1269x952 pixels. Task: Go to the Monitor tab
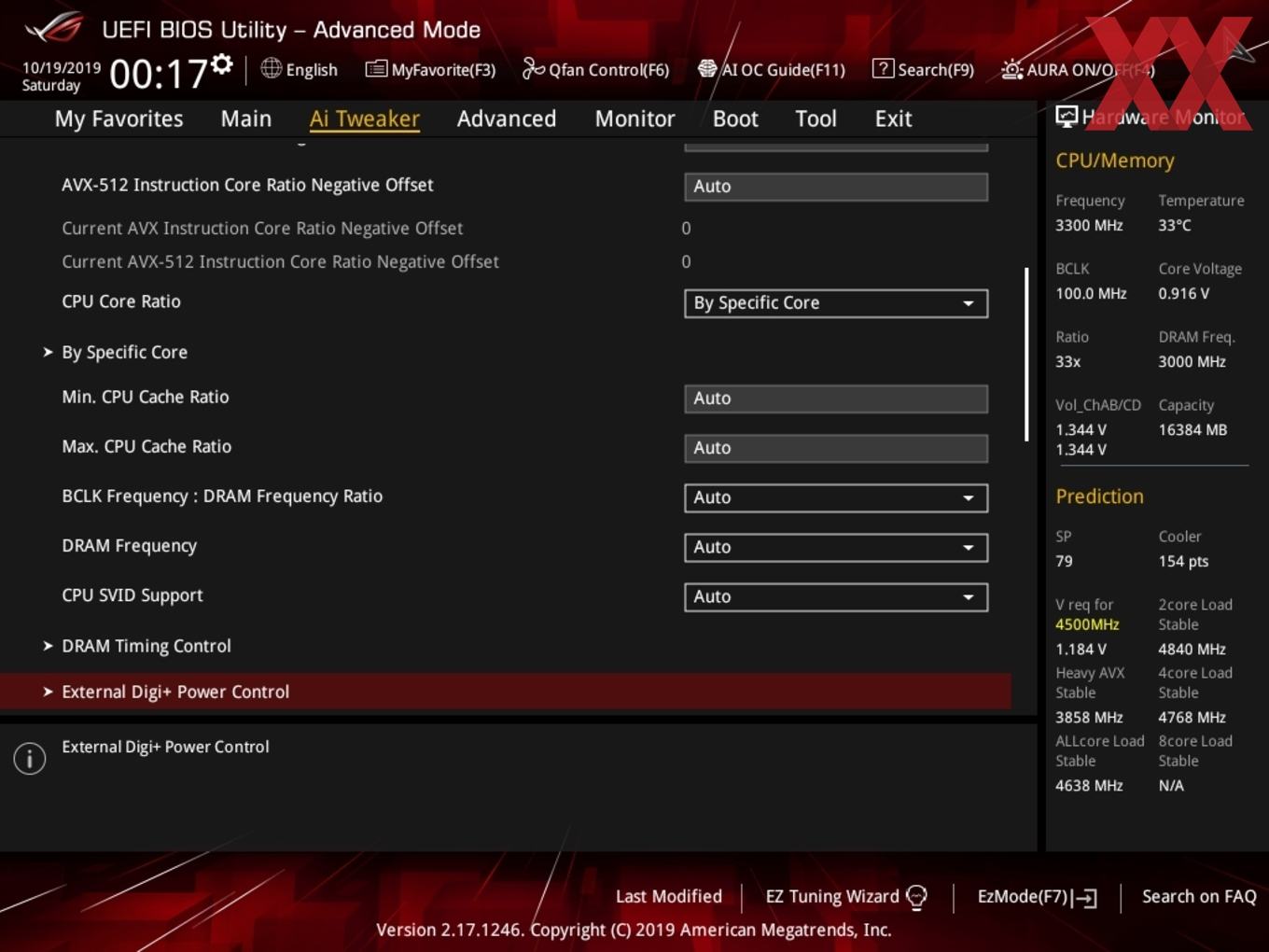(635, 119)
